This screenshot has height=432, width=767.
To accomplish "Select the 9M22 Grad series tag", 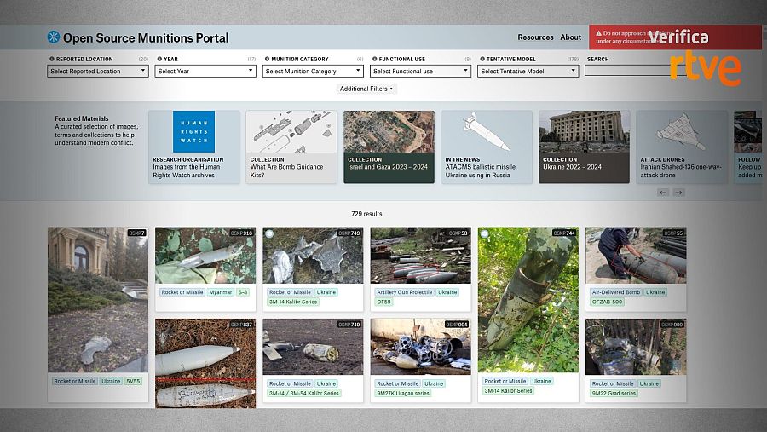I will click(x=614, y=393).
